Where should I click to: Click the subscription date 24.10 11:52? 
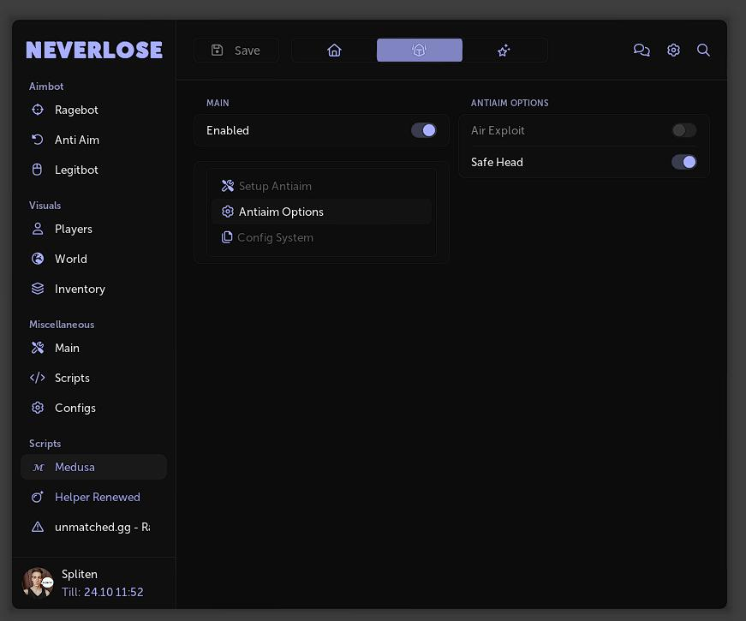[113, 592]
